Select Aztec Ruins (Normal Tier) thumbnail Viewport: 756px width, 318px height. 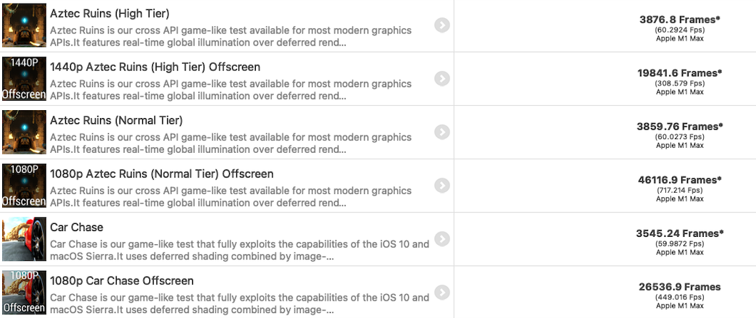point(24,132)
